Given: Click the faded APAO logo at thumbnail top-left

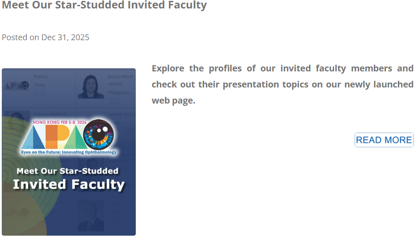Looking at the screenshot, I should 16,85.
